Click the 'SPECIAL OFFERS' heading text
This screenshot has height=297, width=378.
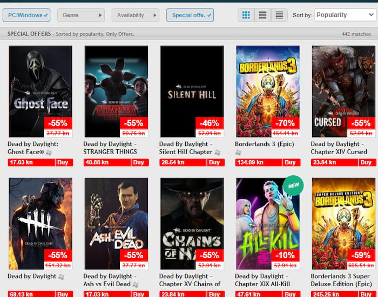tap(29, 34)
